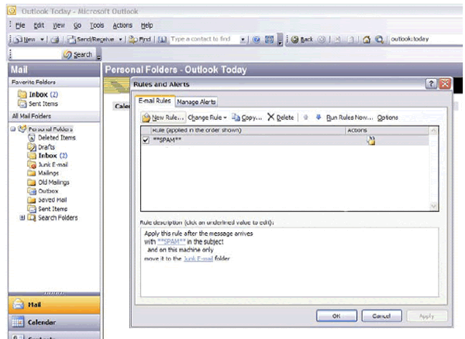Click the rules list scrollbar down arrow
Screen dimensions: 465x339
coord(433,206)
